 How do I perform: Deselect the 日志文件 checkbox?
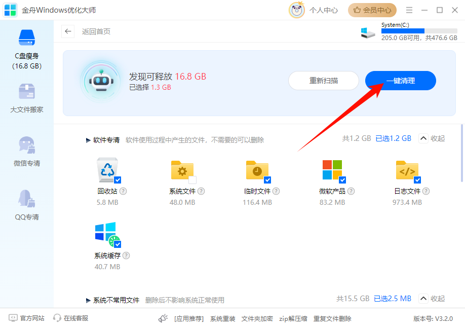417,179
